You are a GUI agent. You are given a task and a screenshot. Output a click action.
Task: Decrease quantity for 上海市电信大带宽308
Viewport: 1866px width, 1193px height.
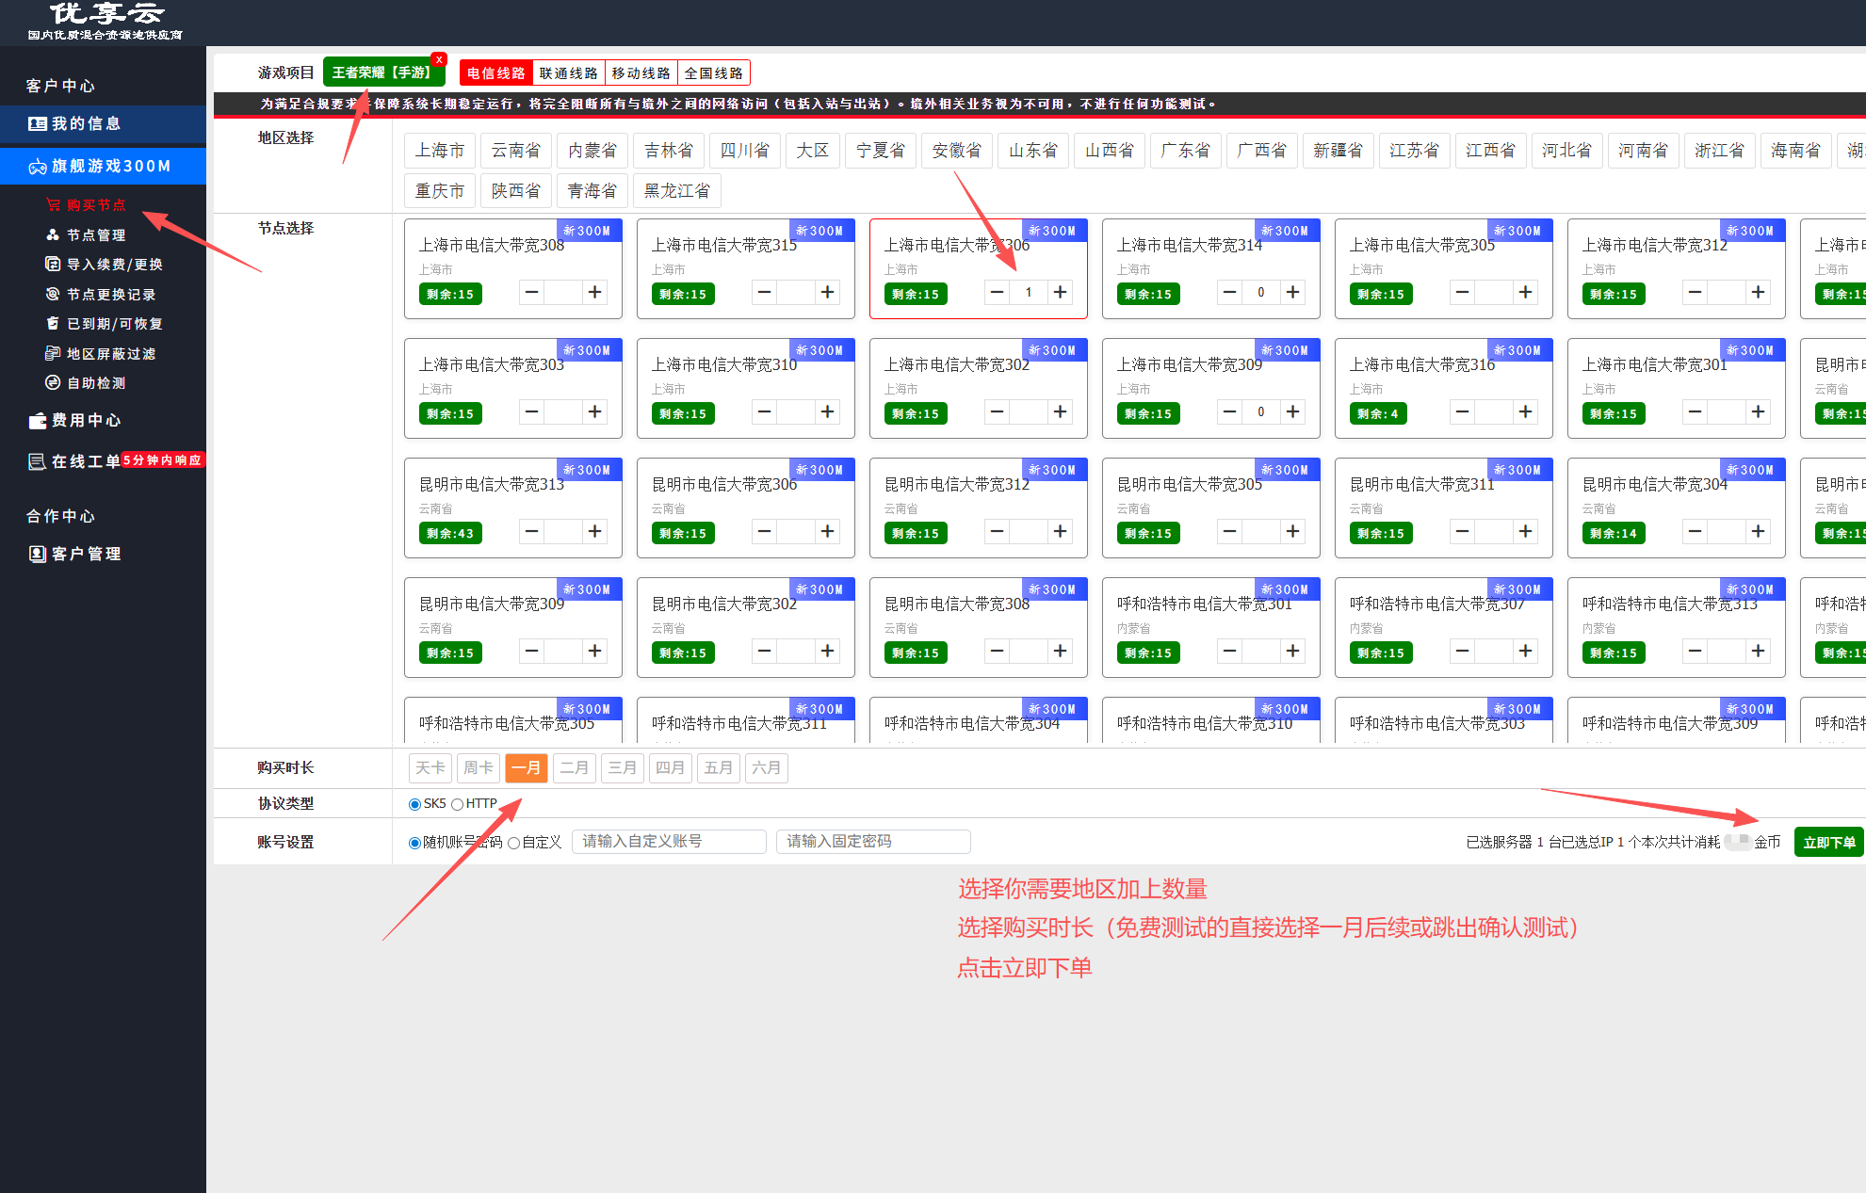tap(532, 292)
